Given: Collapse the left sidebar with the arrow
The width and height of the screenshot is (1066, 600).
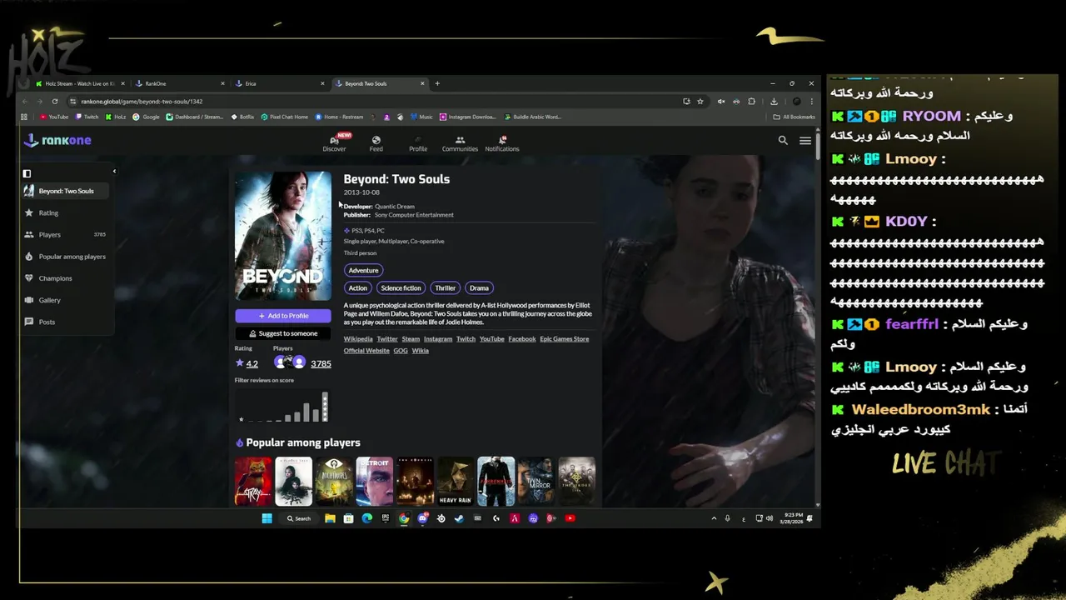Looking at the screenshot, I should click(x=114, y=172).
